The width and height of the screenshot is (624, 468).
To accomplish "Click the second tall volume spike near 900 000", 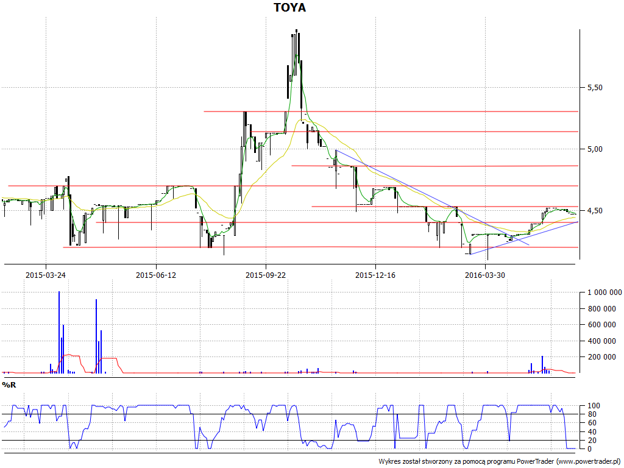I will click(96, 336).
